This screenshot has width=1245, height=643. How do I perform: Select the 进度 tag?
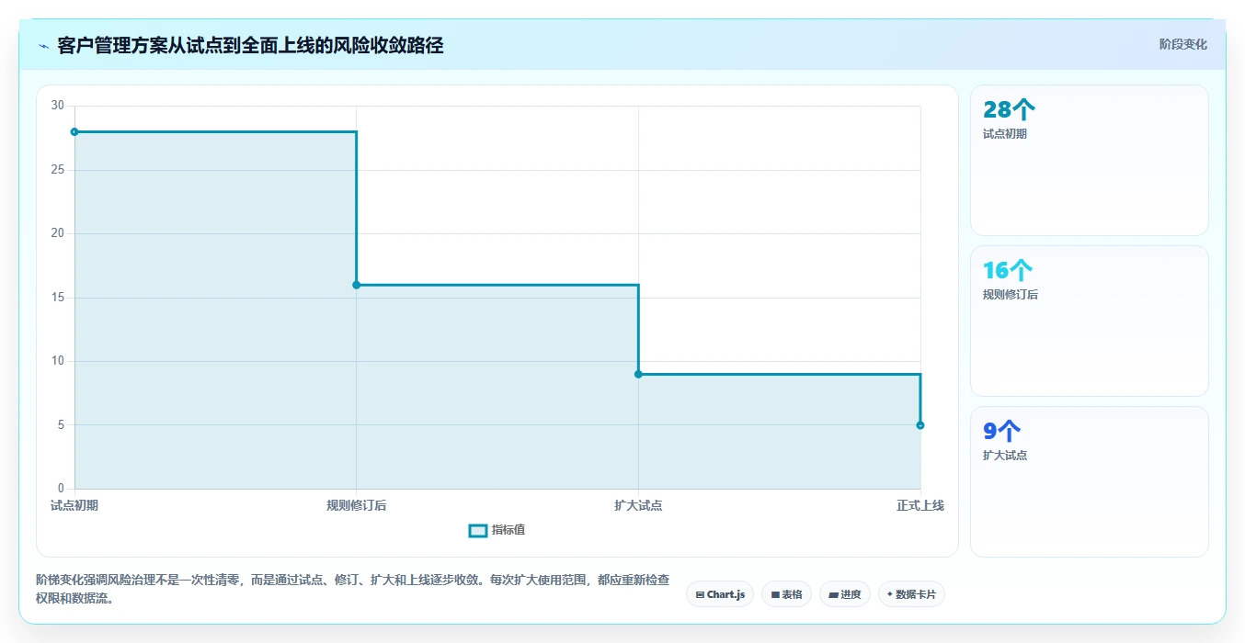(844, 594)
